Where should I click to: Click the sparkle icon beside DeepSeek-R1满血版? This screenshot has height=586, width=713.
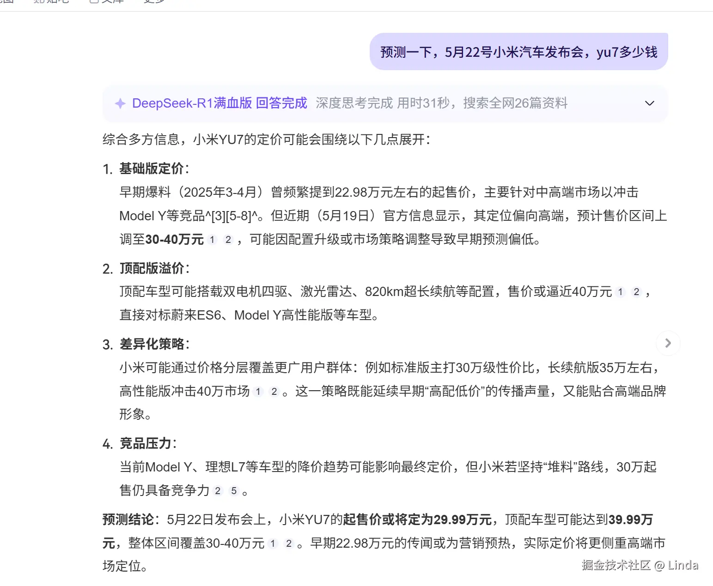coord(120,103)
